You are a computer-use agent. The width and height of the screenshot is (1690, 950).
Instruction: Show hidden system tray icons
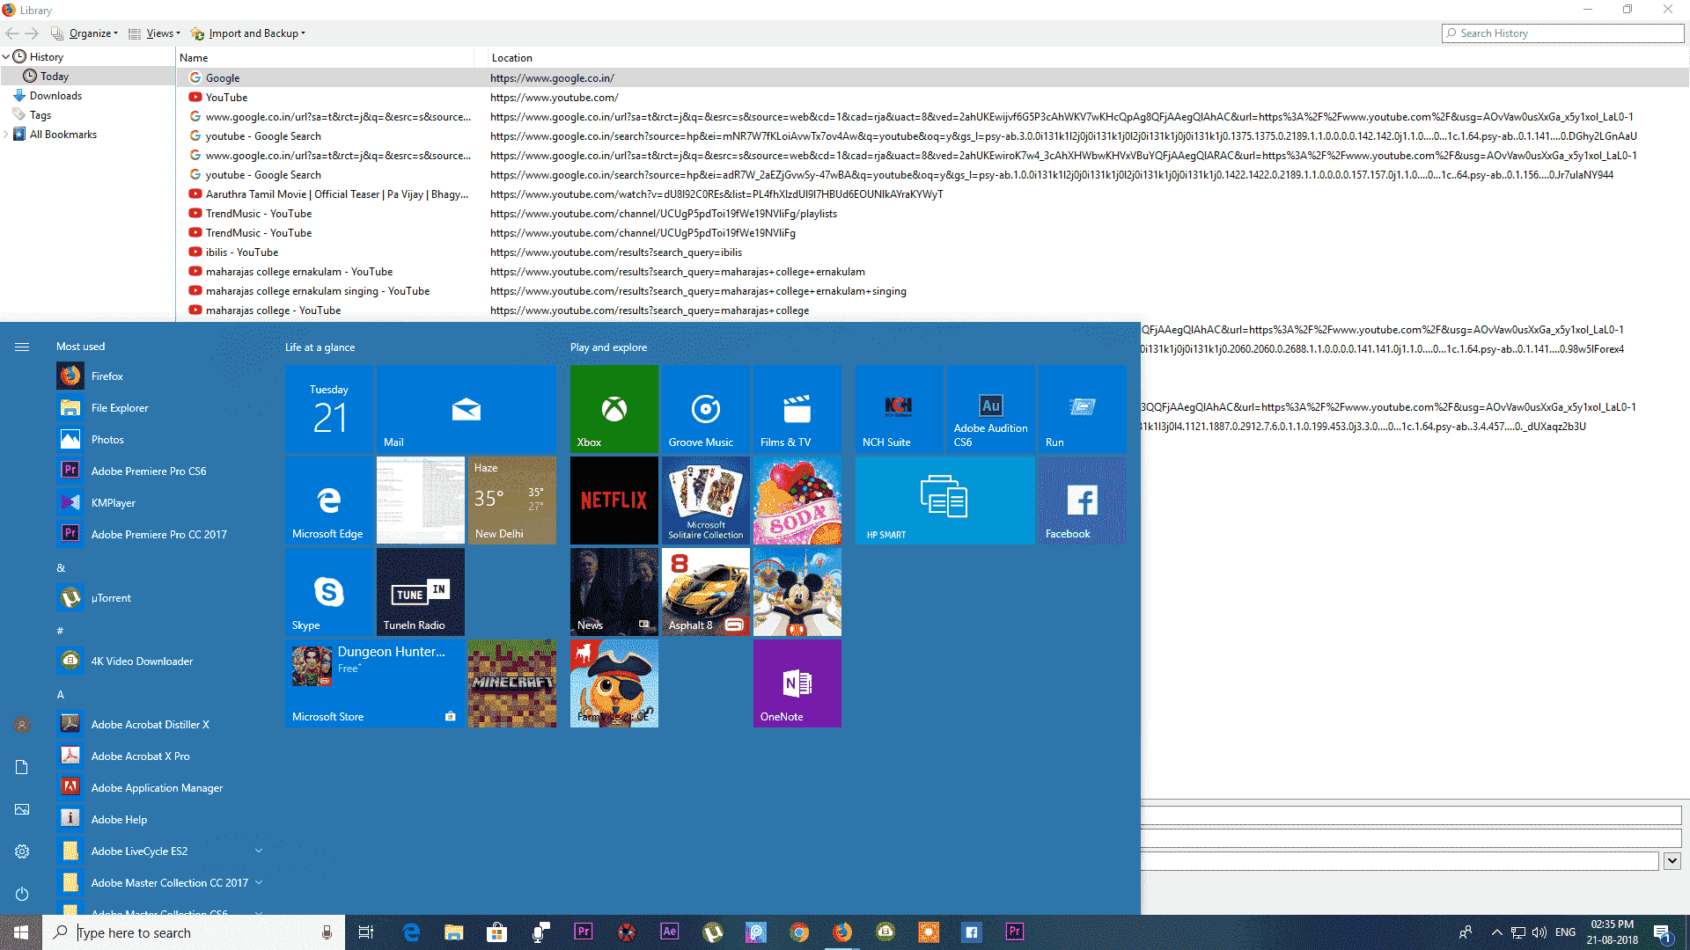point(1496,932)
